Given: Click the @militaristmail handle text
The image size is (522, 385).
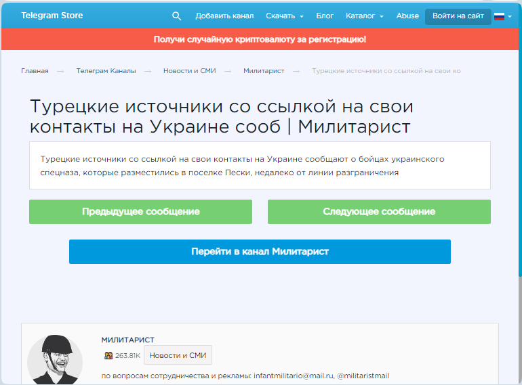Looking at the screenshot, I should pyautogui.click(x=363, y=376).
